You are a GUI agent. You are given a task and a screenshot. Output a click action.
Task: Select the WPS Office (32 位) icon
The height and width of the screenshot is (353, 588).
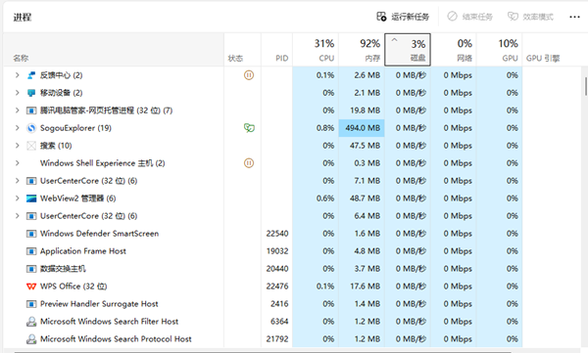[31, 287]
